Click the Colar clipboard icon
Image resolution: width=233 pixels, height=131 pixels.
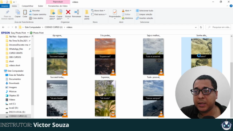[x=25, y=12]
